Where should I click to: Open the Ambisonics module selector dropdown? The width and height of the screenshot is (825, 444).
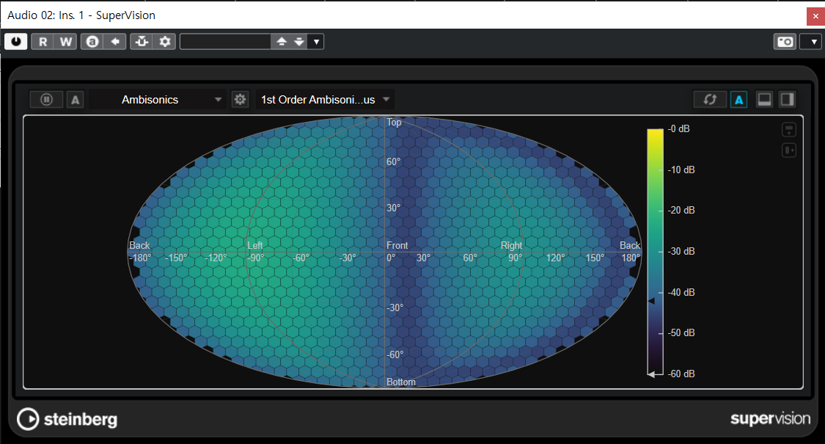pyautogui.click(x=158, y=100)
